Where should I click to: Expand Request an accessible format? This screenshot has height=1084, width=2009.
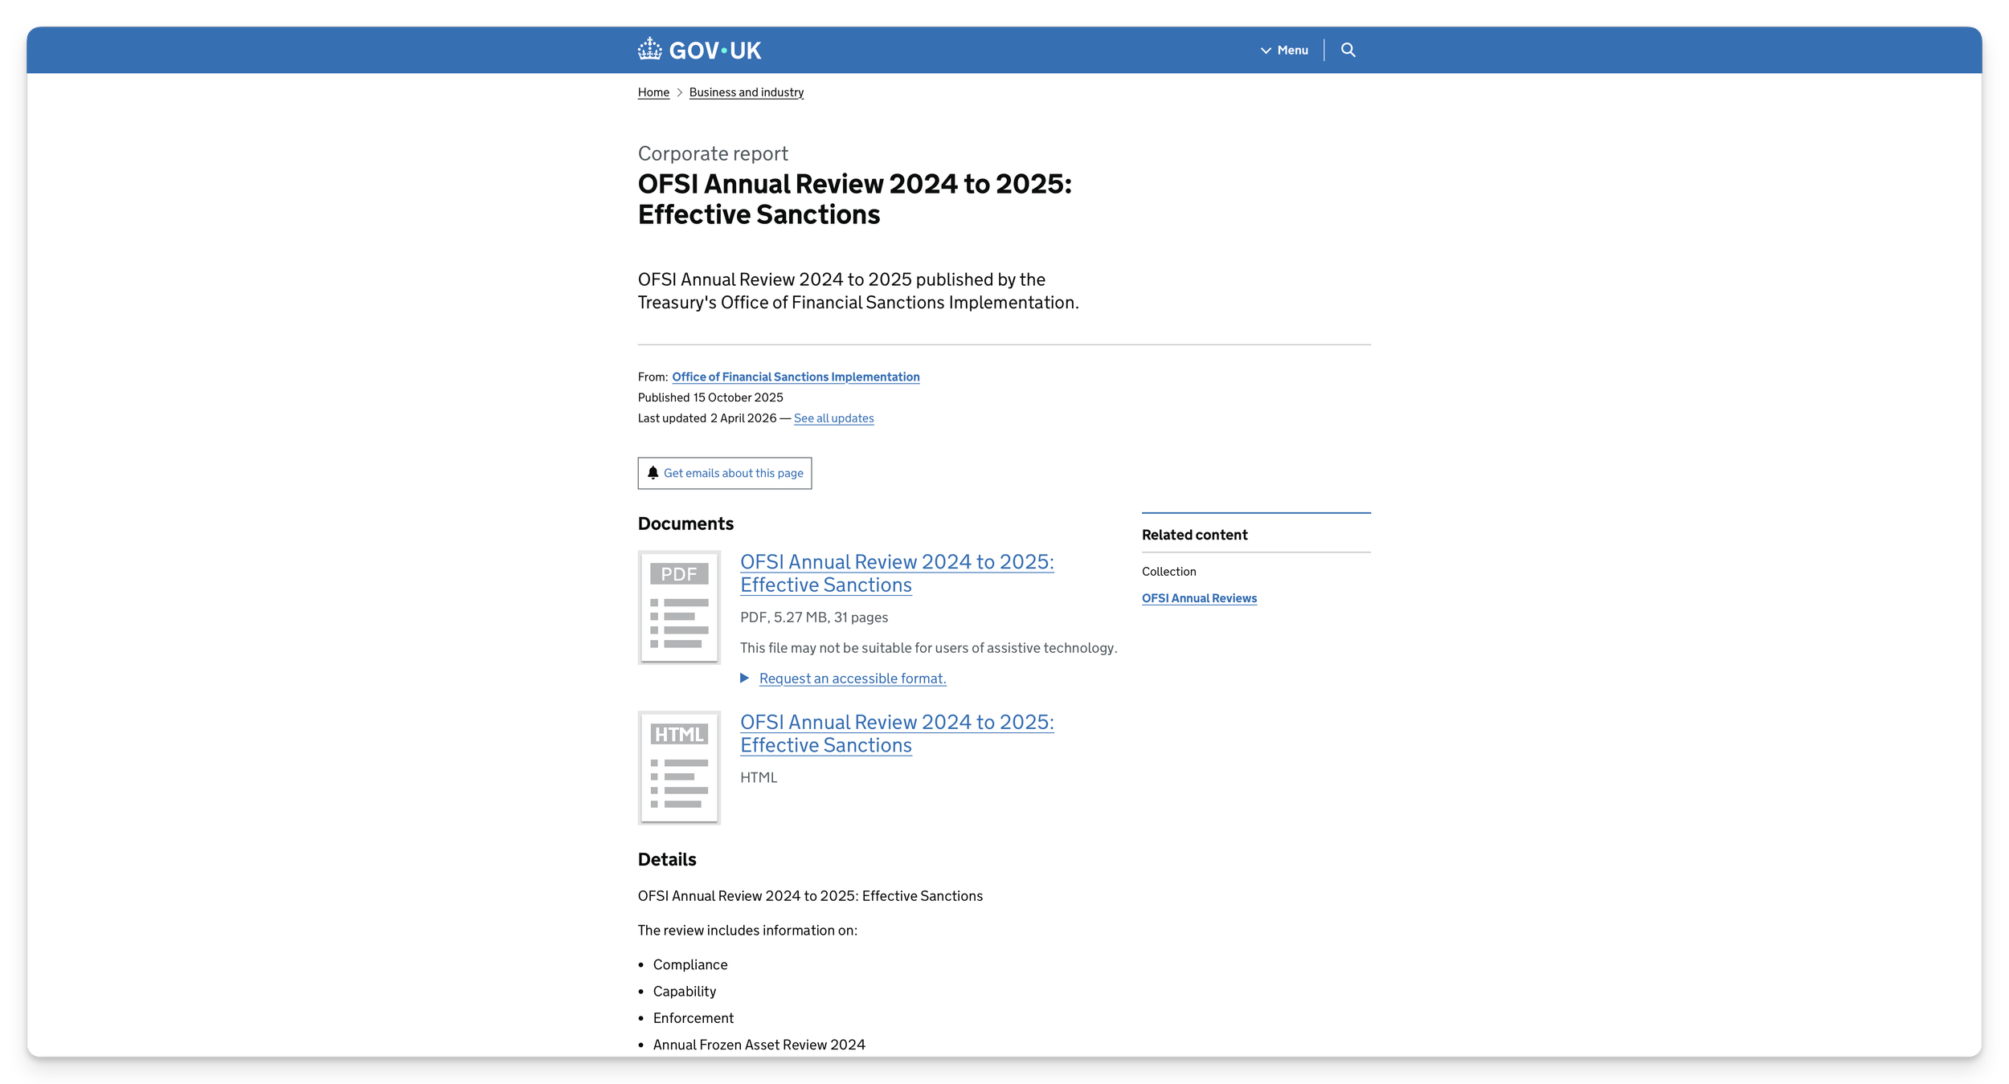(852, 679)
